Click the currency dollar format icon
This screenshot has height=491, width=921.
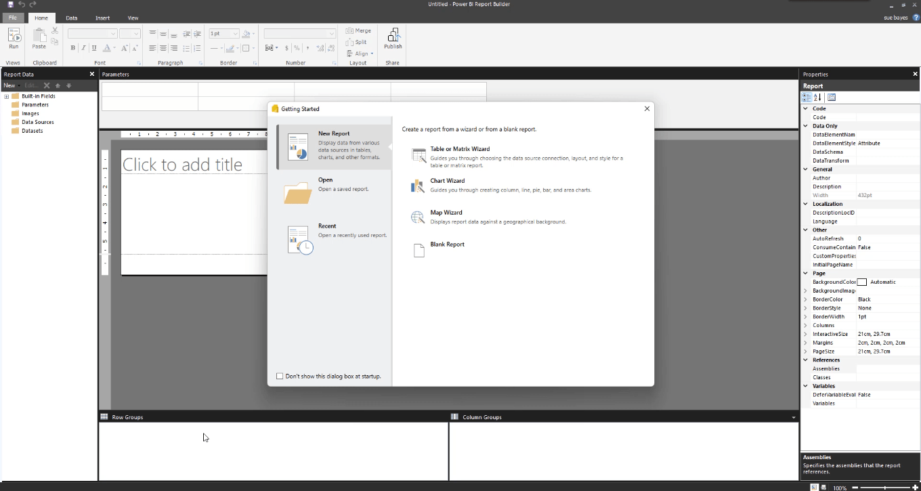pos(286,48)
